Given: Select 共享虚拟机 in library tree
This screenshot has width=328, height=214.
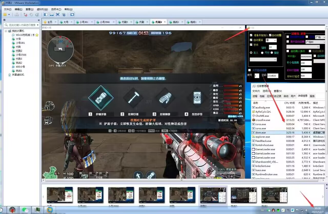Looking at the screenshot, I should point(18,75).
